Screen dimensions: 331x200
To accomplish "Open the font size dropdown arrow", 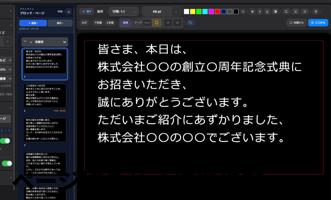I will [x=176, y=12].
